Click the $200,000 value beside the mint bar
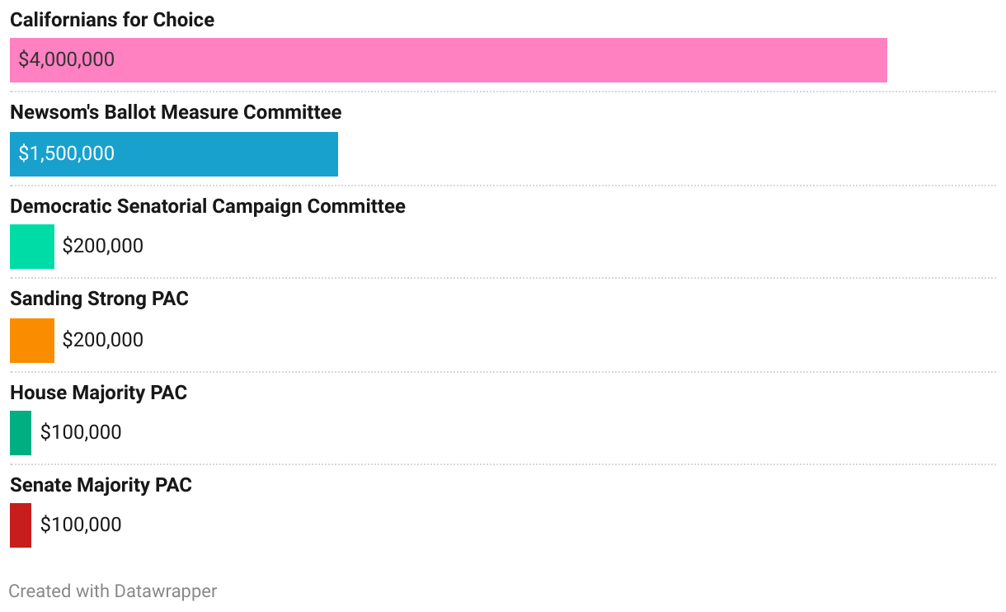This screenshot has height=612, width=1006. coord(103,247)
